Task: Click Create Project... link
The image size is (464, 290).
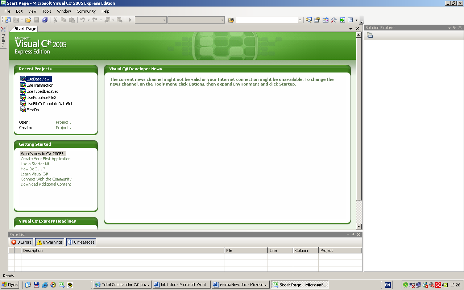Action: point(64,128)
